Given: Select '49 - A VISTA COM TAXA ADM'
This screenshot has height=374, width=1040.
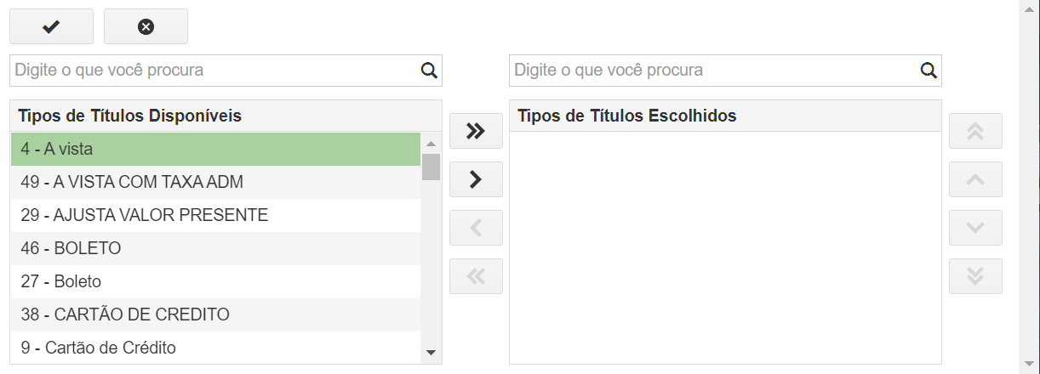Looking at the screenshot, I should pyautogui.click(x=215, y=182).
